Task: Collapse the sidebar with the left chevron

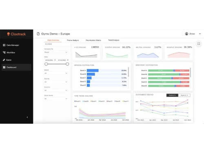Action: [27, 117]
